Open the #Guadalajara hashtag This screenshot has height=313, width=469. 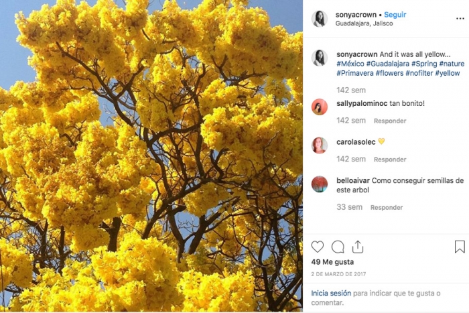coord(388,64)
